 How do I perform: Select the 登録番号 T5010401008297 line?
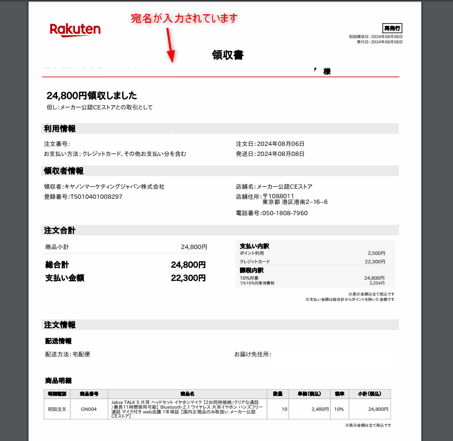(x=83, y=197)
